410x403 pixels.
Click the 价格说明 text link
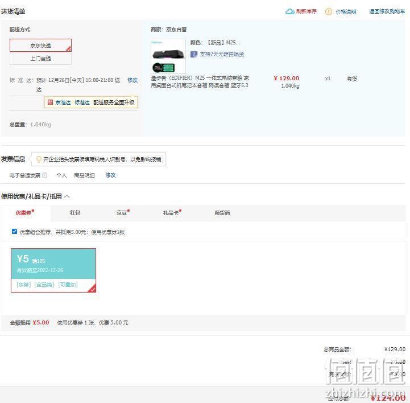[346, 12]
